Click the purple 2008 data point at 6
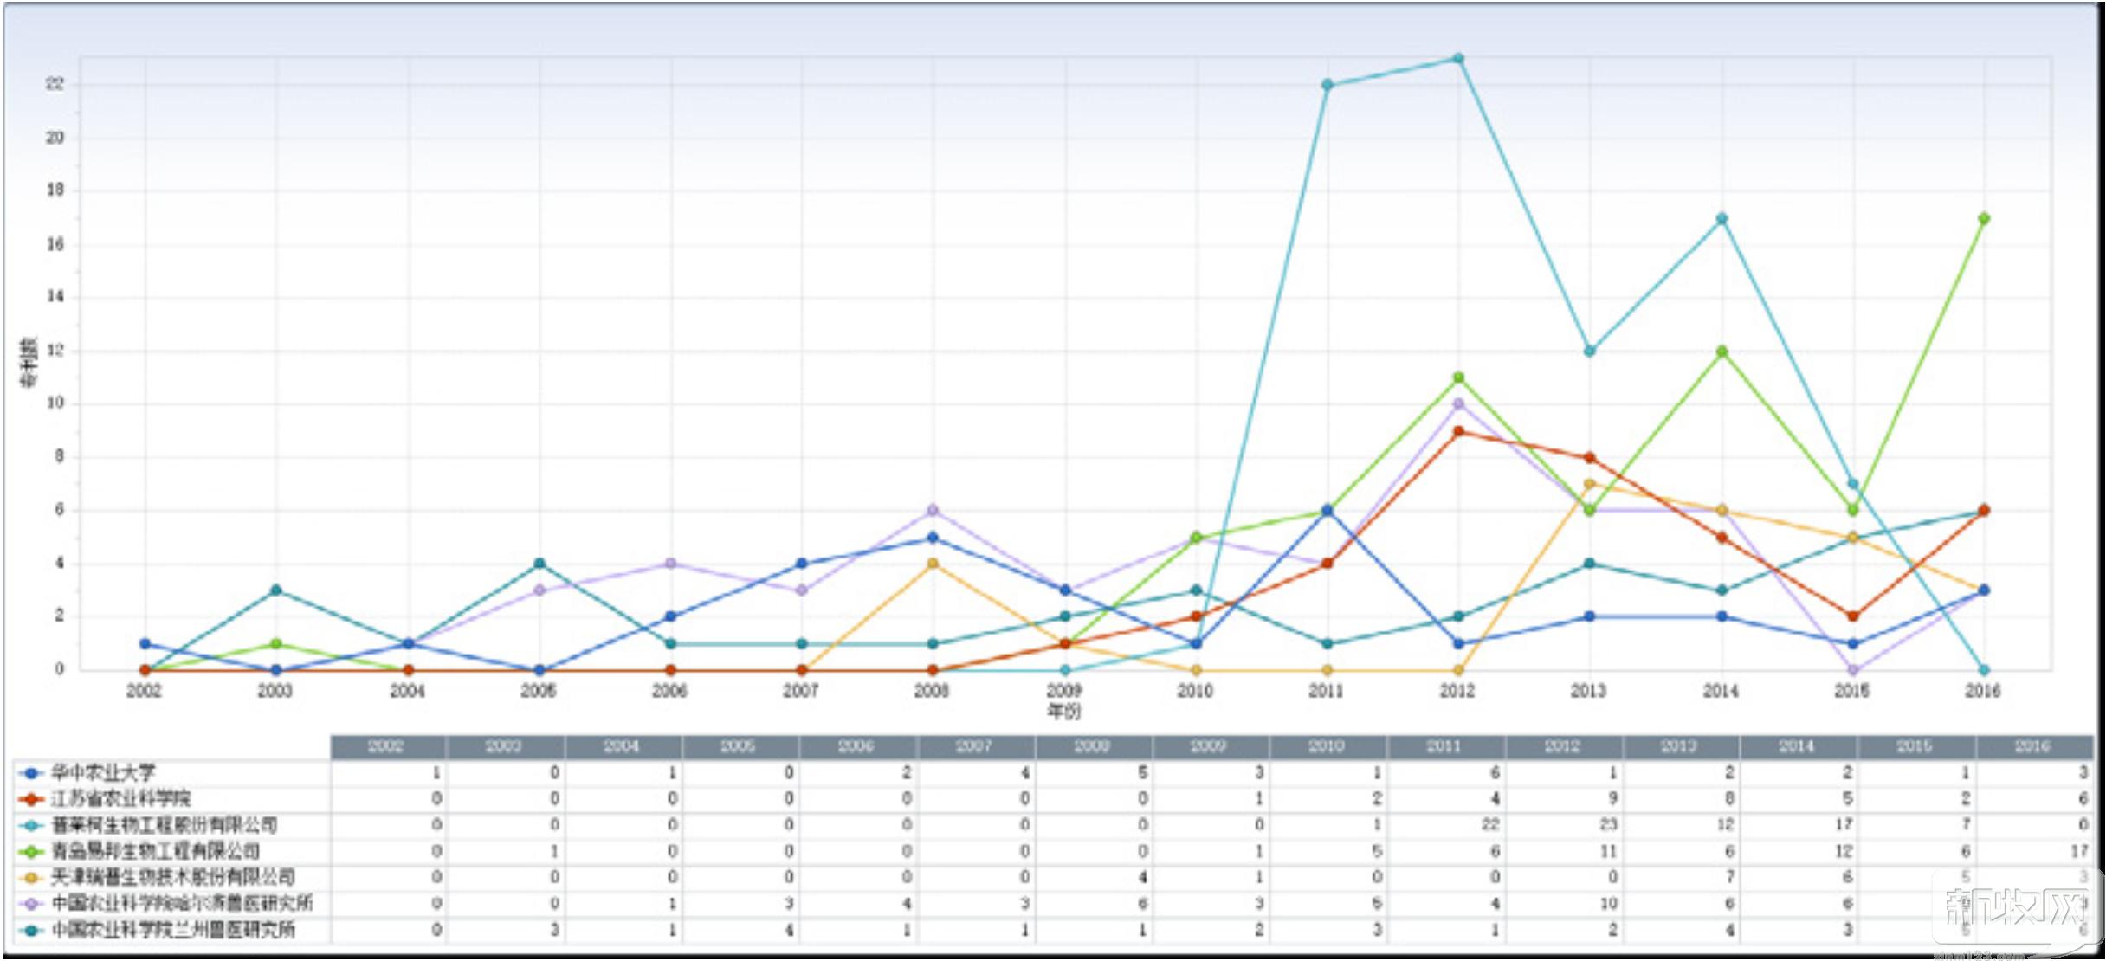Image resolution: width=2106 pixels, height=961 pixels. (x=933, y=511)
